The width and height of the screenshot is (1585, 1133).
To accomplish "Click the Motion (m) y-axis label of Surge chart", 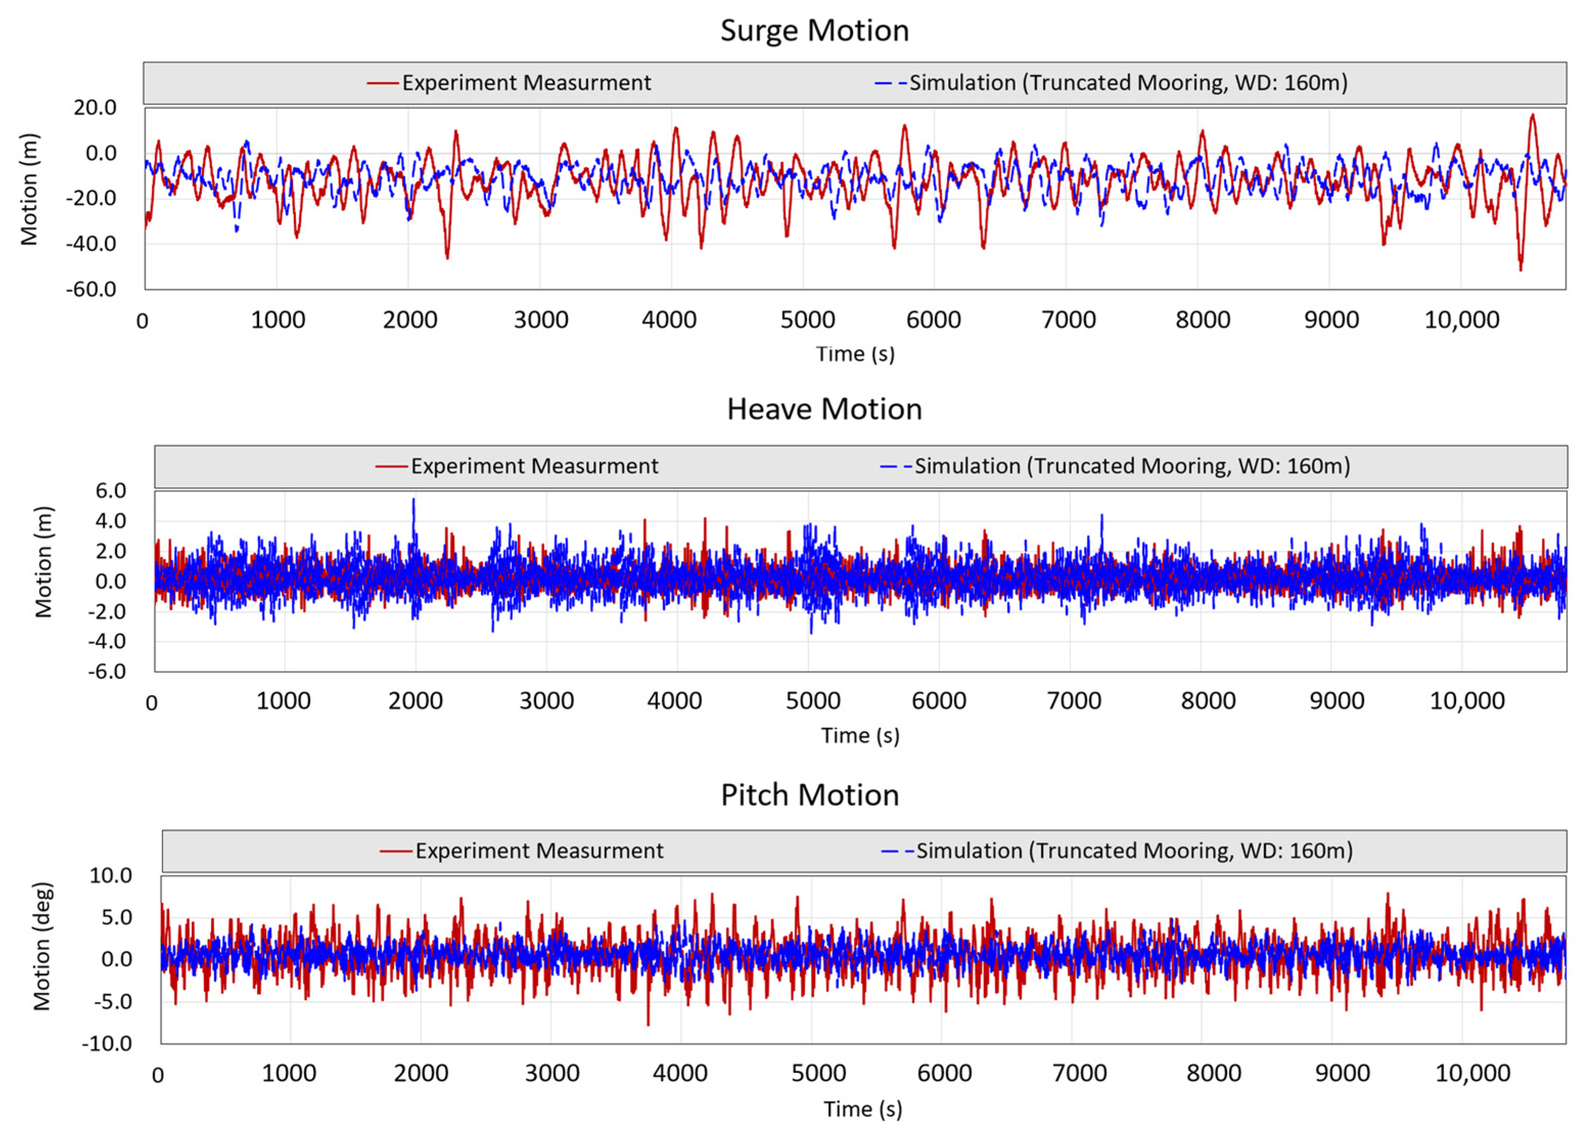I will tap(29, 189).
